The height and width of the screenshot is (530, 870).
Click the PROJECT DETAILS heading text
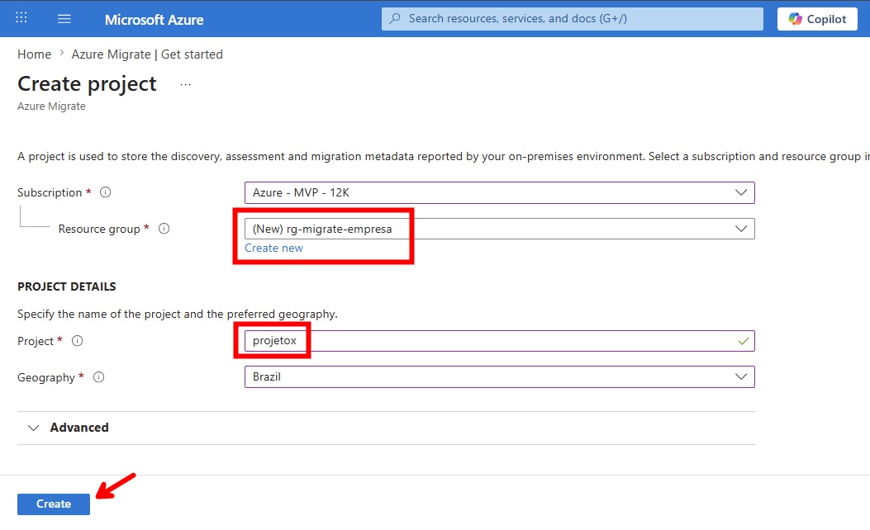[x=67, y=286]
